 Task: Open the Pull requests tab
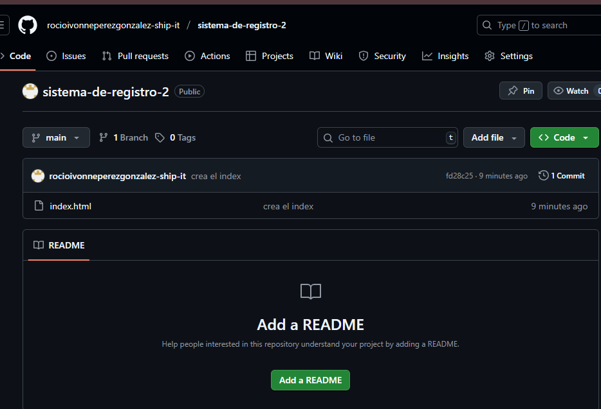135,56
